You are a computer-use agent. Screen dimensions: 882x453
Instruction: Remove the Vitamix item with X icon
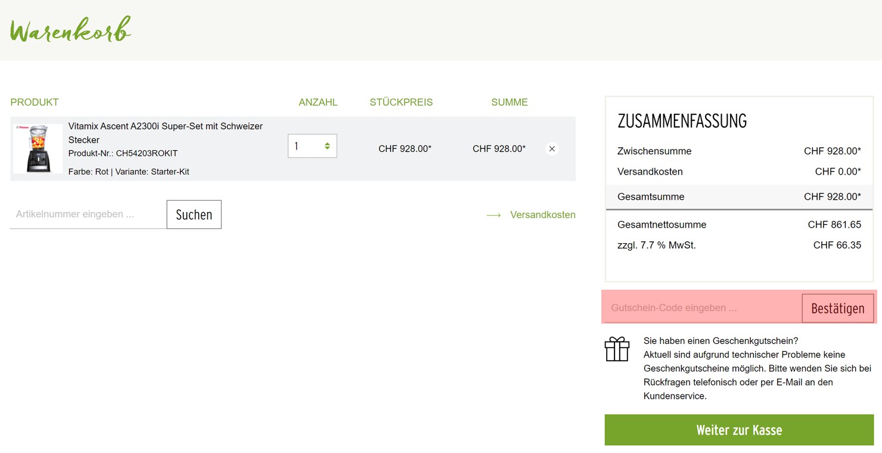click(552, 149)
